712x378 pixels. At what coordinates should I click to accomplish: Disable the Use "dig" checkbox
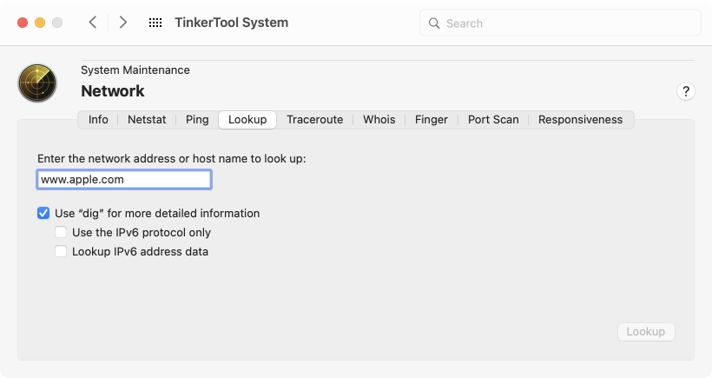pyautogui.click(x=43, y=213)
